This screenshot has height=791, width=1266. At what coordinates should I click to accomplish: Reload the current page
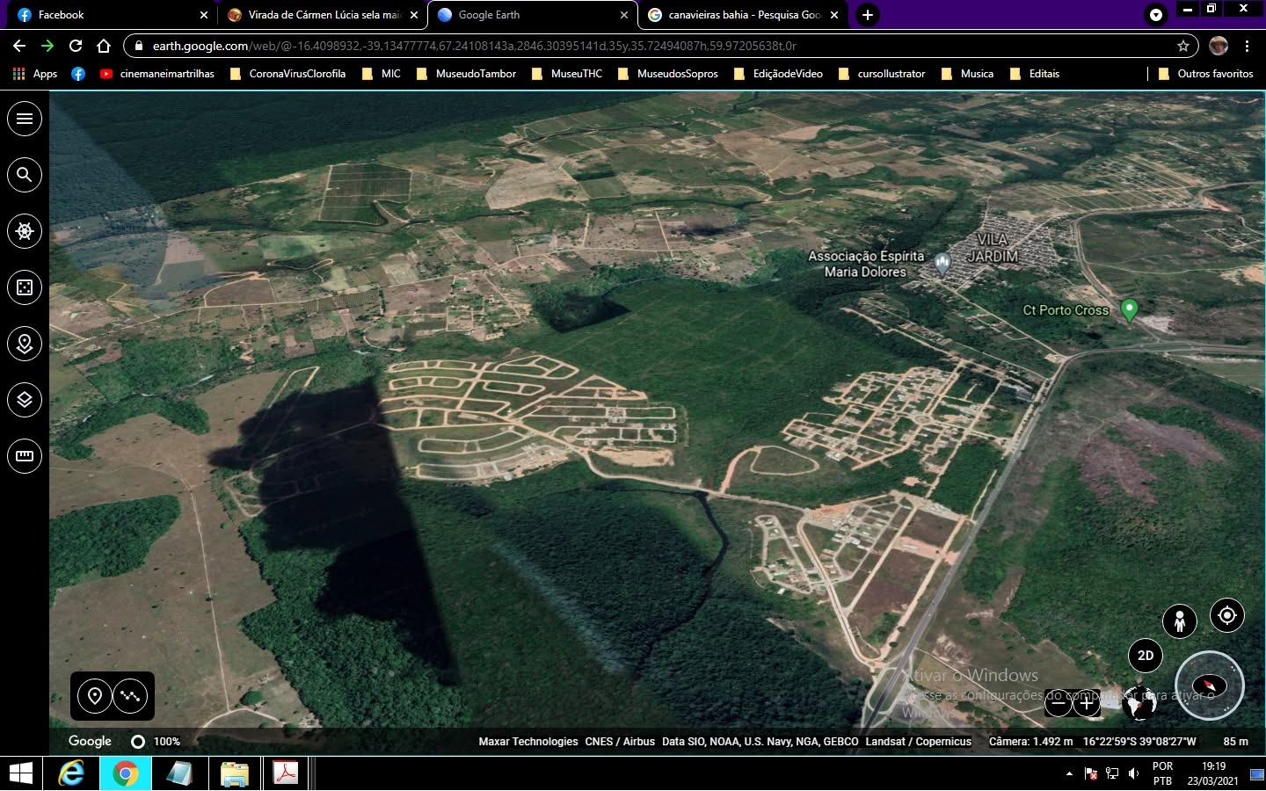pos(76,46)
